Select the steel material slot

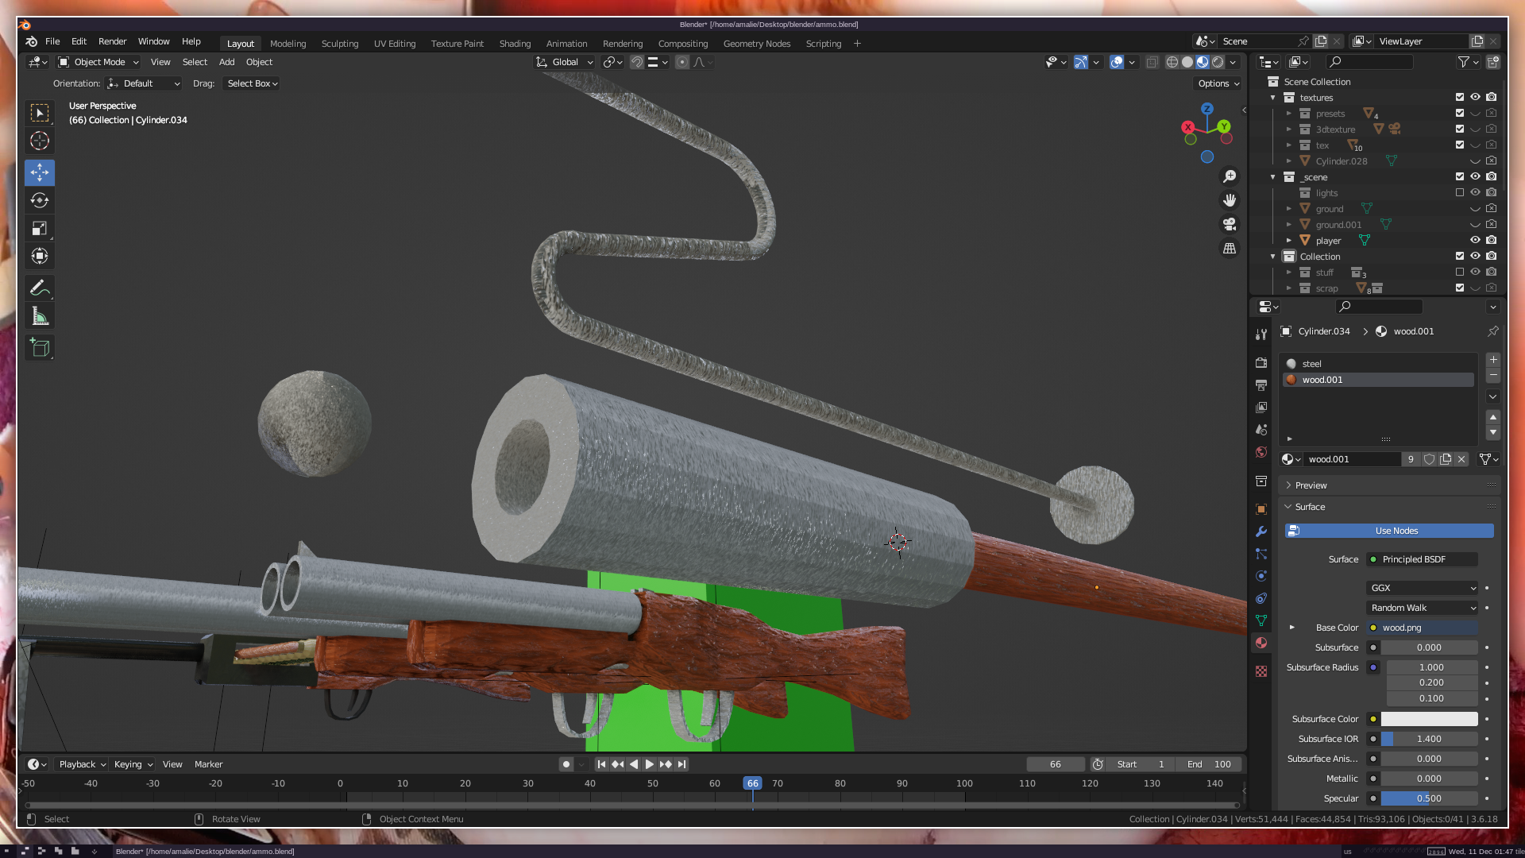pyautogui.click(x=1311, y=364)
